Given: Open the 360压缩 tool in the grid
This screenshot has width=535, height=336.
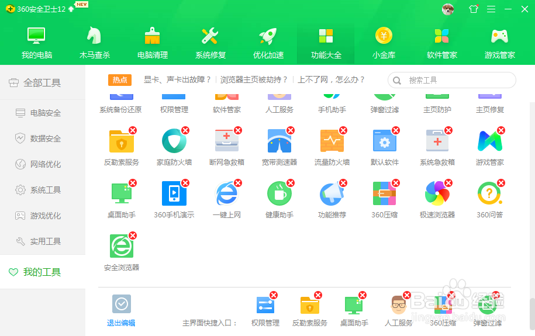Looking at the screenshot, I should [x=385, y=193].
